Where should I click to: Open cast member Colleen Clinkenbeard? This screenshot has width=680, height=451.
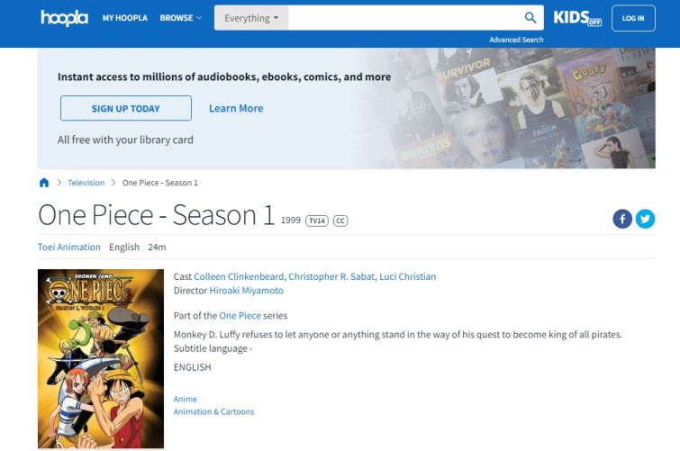239,276
